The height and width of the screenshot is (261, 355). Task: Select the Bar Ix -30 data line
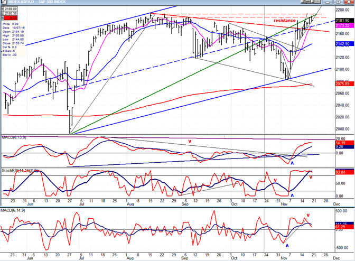10,55
